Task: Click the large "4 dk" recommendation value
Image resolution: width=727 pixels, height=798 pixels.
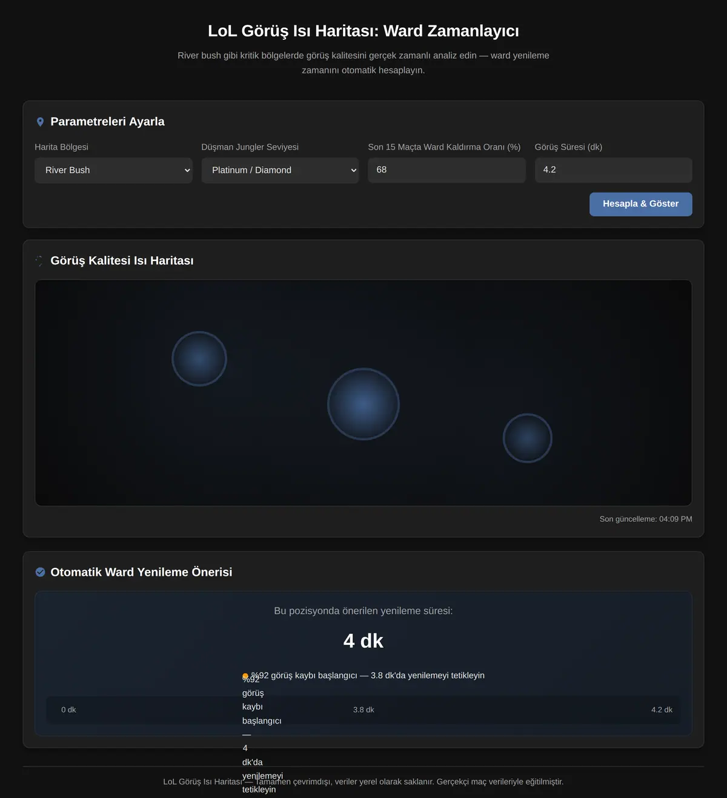Action: coord(363,641)
